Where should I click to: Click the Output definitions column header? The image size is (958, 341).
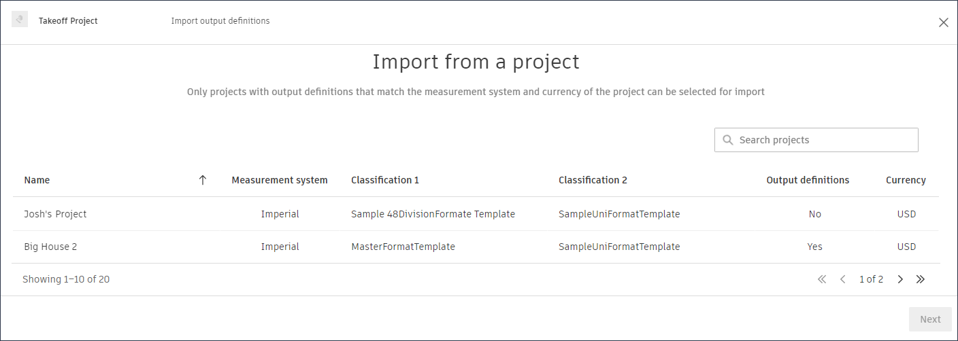[808, 180]
